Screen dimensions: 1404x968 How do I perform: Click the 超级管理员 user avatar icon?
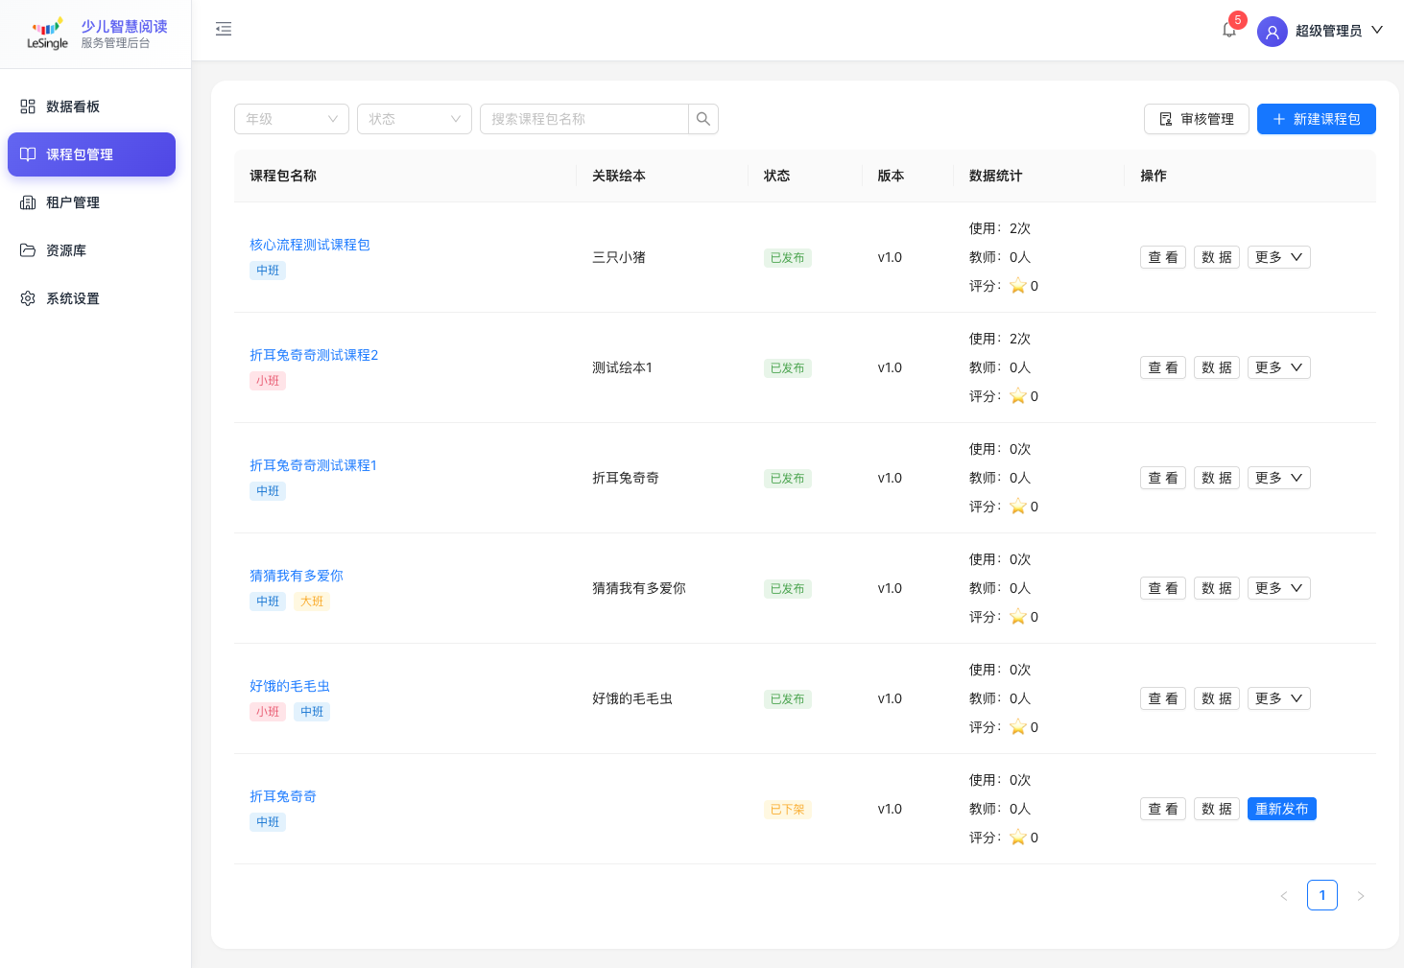click(1272, 32)
